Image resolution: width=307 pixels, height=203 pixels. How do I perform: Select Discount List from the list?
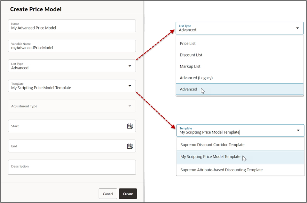191,55
